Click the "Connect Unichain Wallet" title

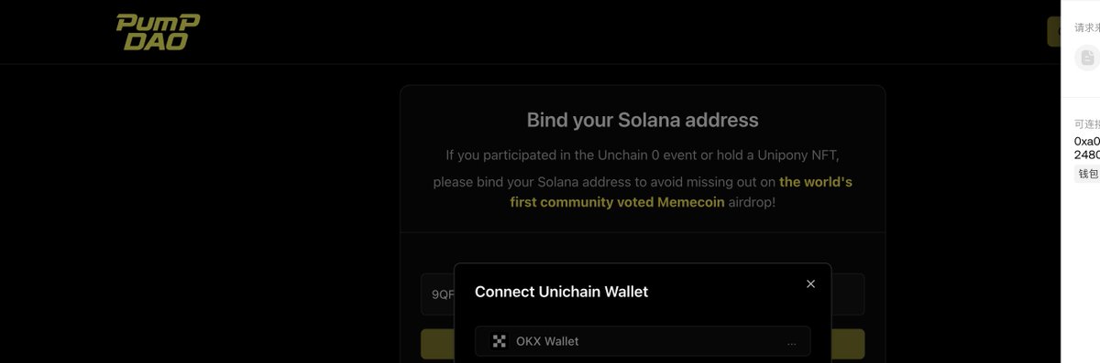click(561, 292)
